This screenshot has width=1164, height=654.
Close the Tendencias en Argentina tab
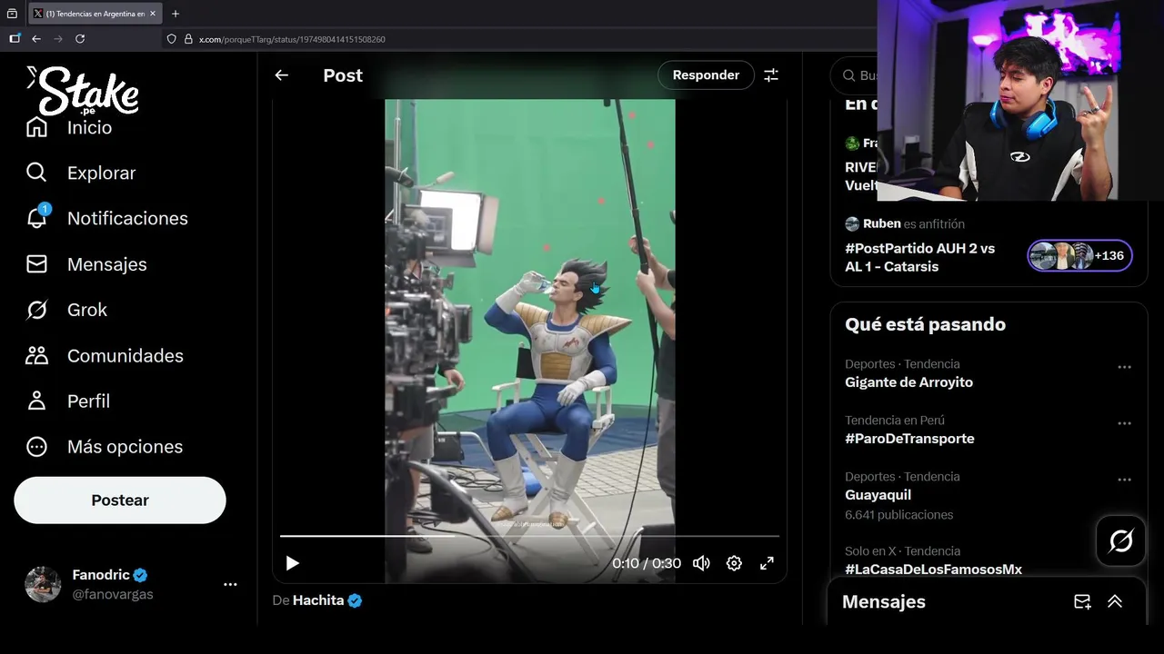[153, 14]
